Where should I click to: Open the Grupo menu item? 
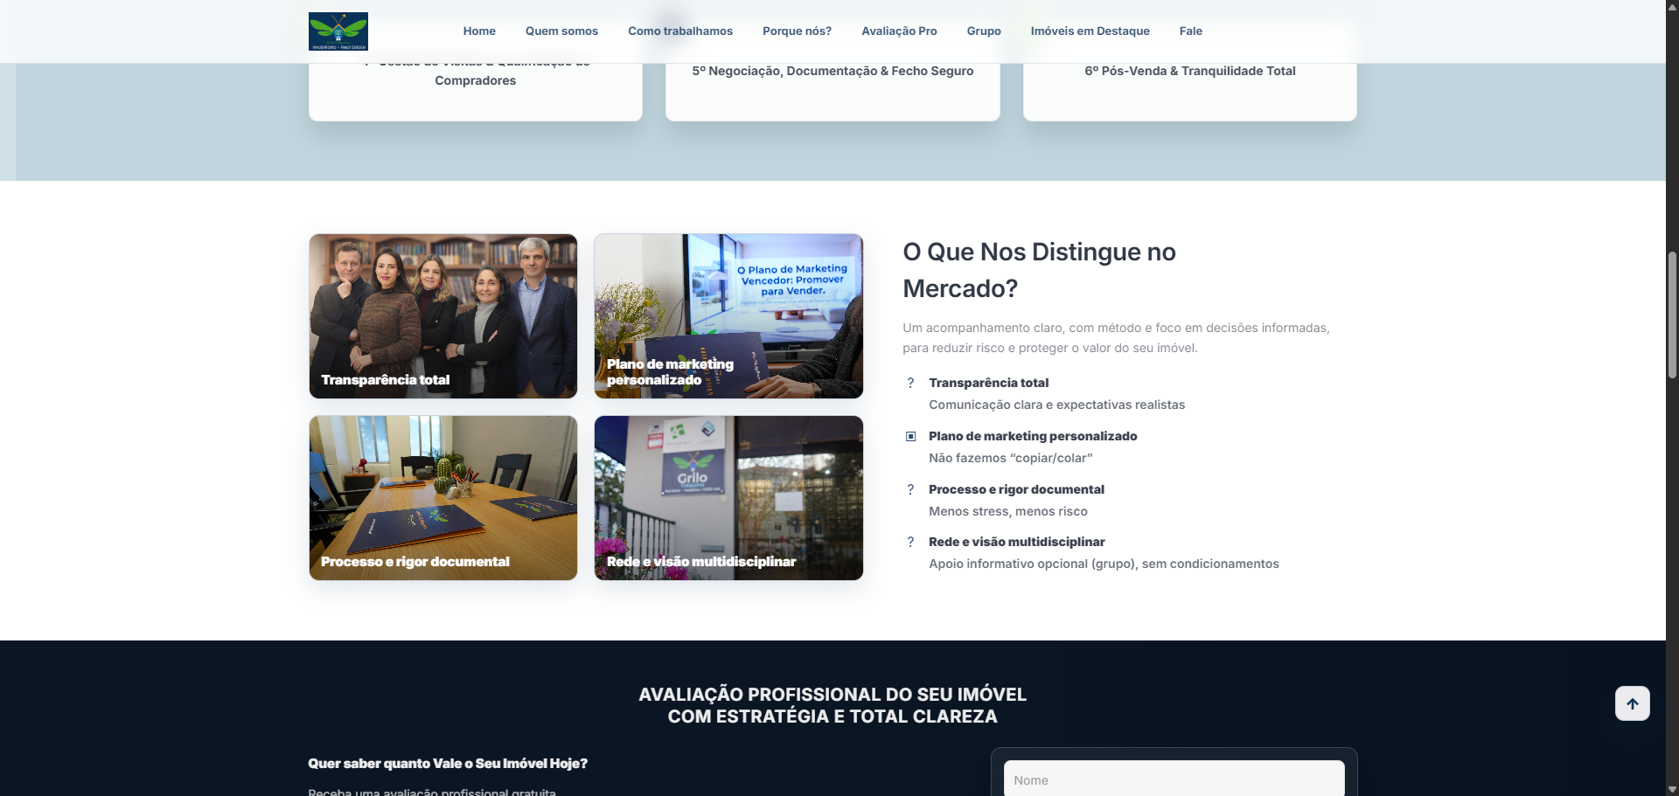coord(984,31)
